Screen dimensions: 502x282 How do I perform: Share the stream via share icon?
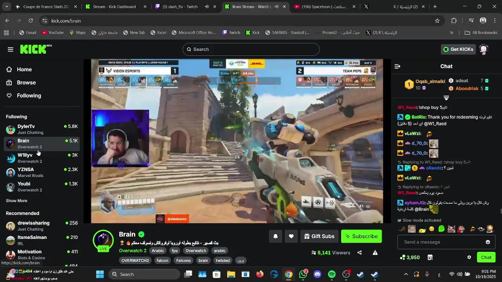(x=360, y=253)
